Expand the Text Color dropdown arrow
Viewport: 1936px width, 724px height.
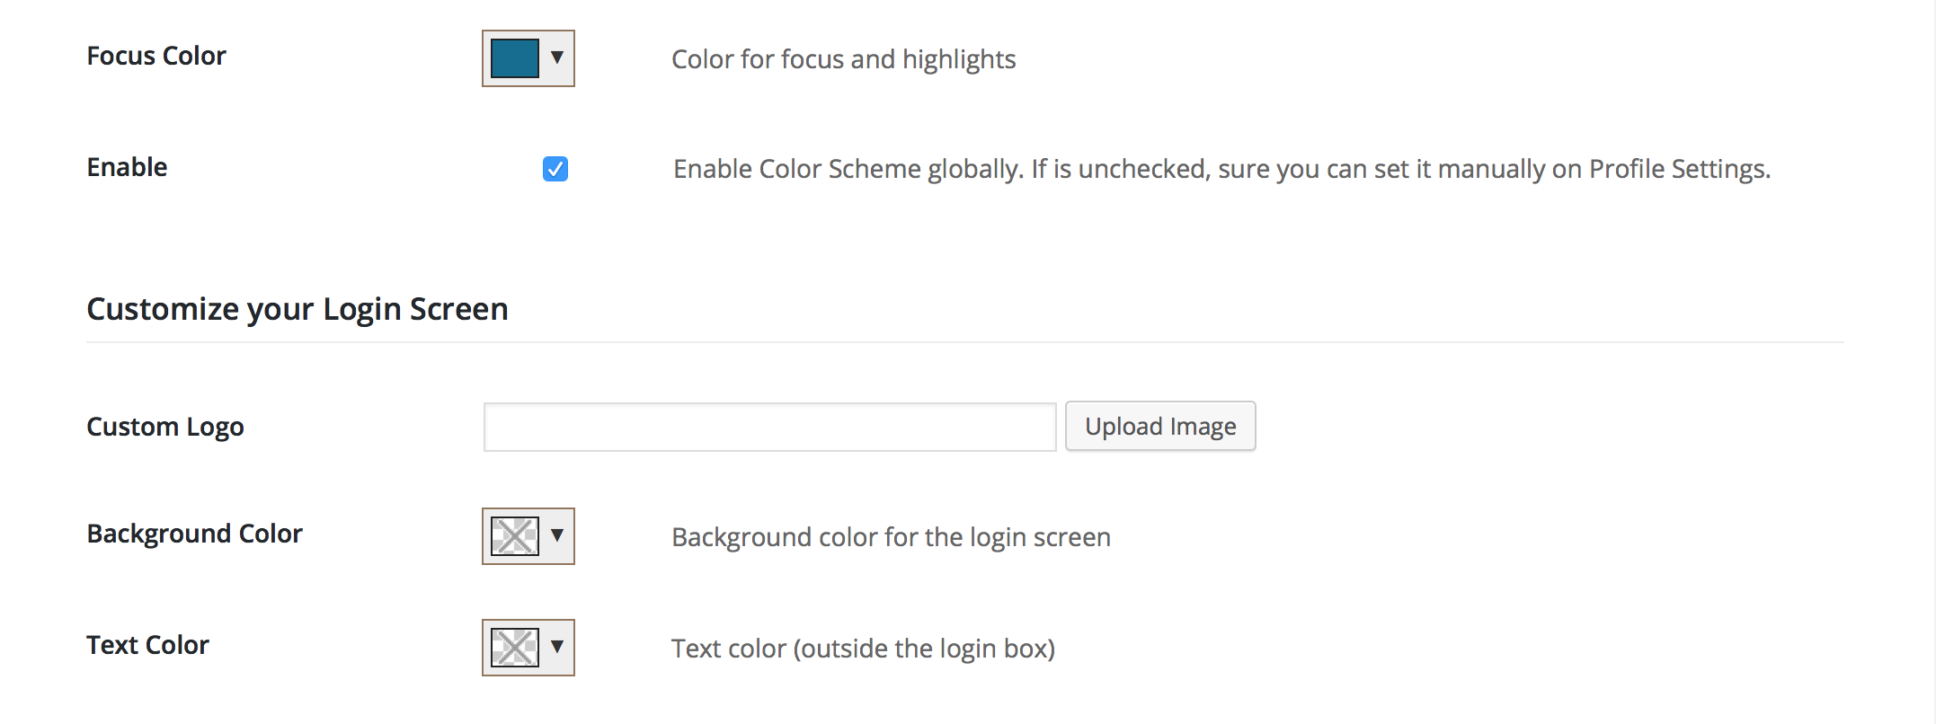coord(557,647)
